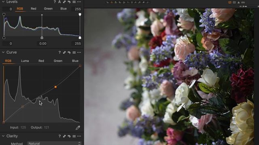Screen dimensions: 259x145
Task: Reset Levels tool with undo arrow
Action: [69, 2]
